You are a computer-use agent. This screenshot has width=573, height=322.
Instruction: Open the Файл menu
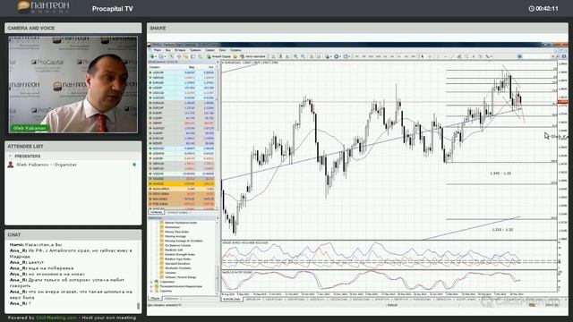pyautogui.click(x=158, y=50)
